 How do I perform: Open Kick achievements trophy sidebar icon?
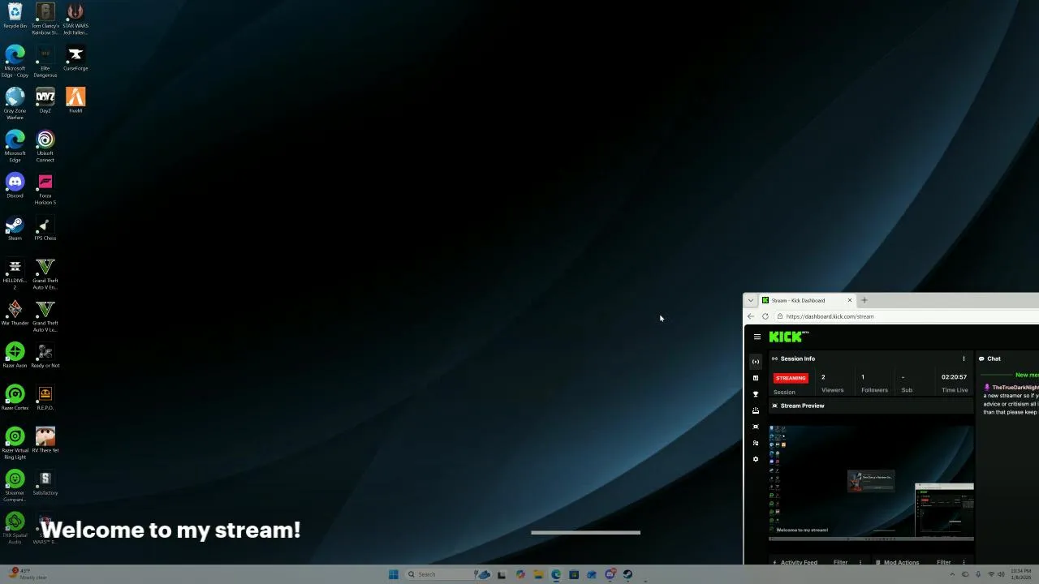(756, 394)
